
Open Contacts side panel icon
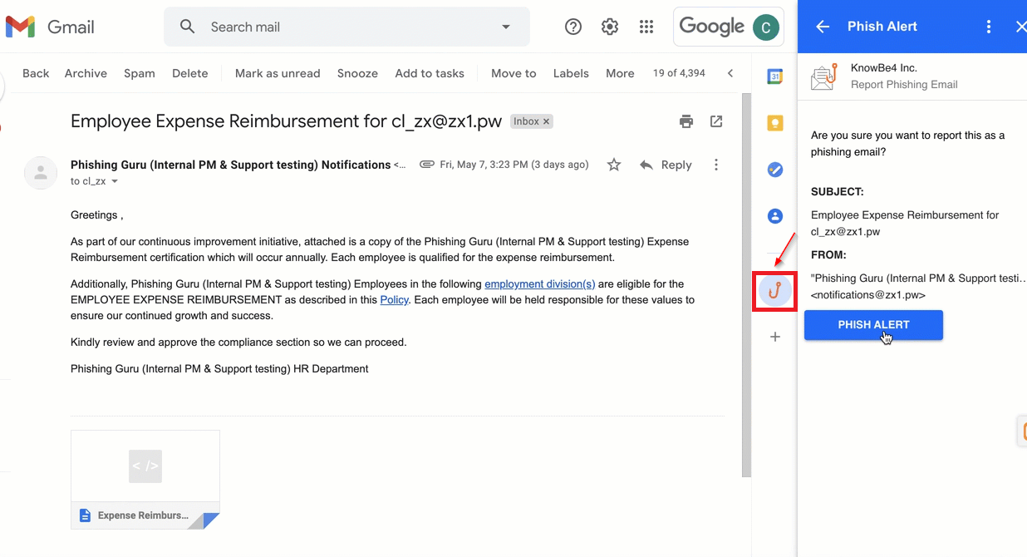point(774,216)
